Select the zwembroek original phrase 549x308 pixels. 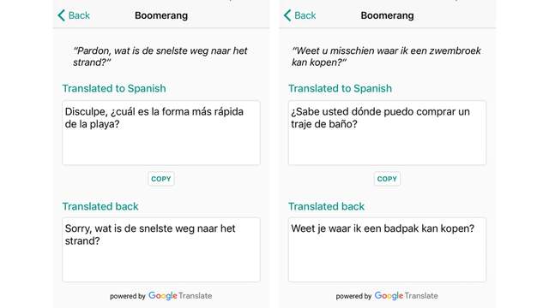(x=386, y=56)
